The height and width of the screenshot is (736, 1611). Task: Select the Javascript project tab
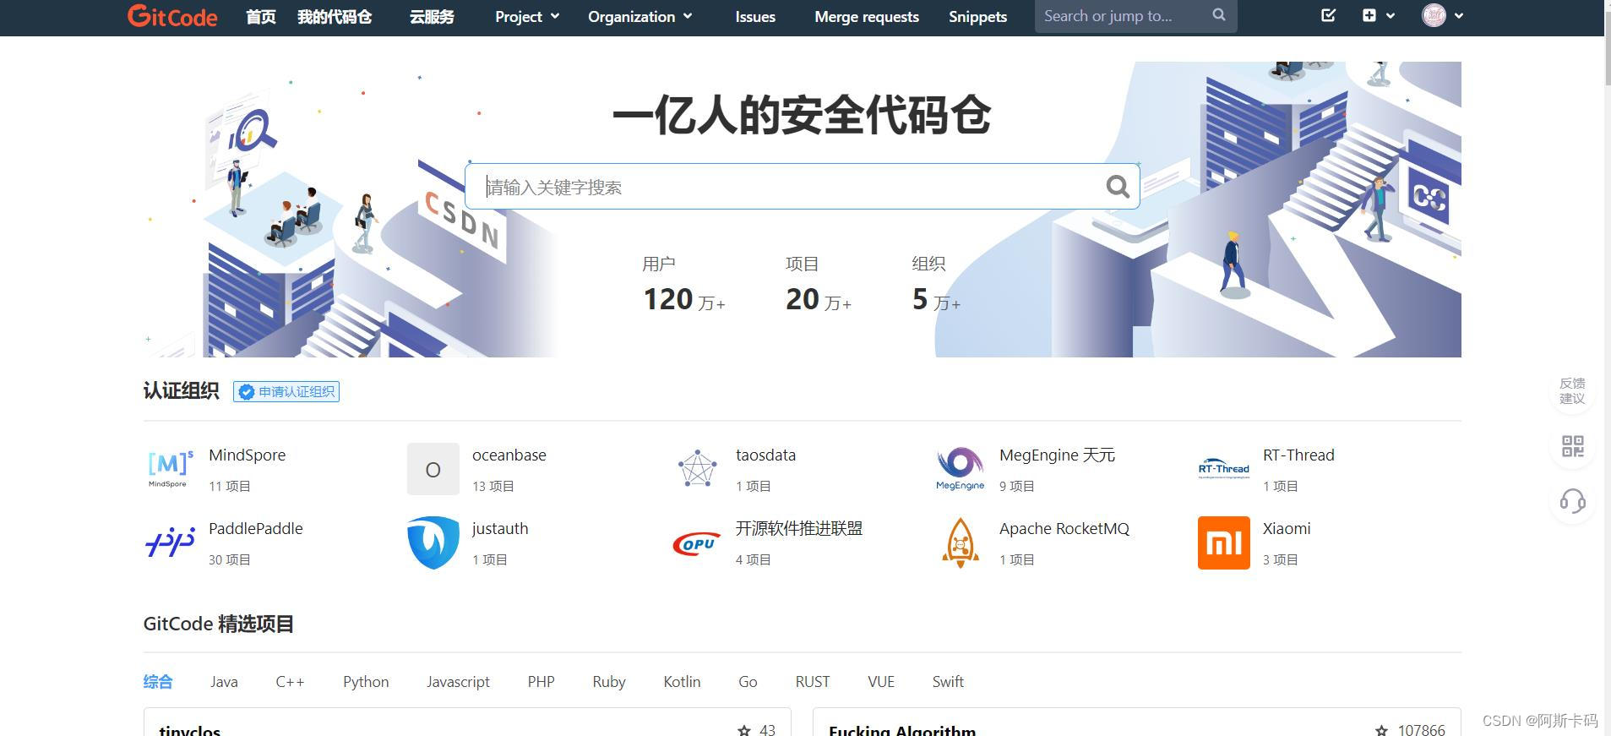(458, 681)
